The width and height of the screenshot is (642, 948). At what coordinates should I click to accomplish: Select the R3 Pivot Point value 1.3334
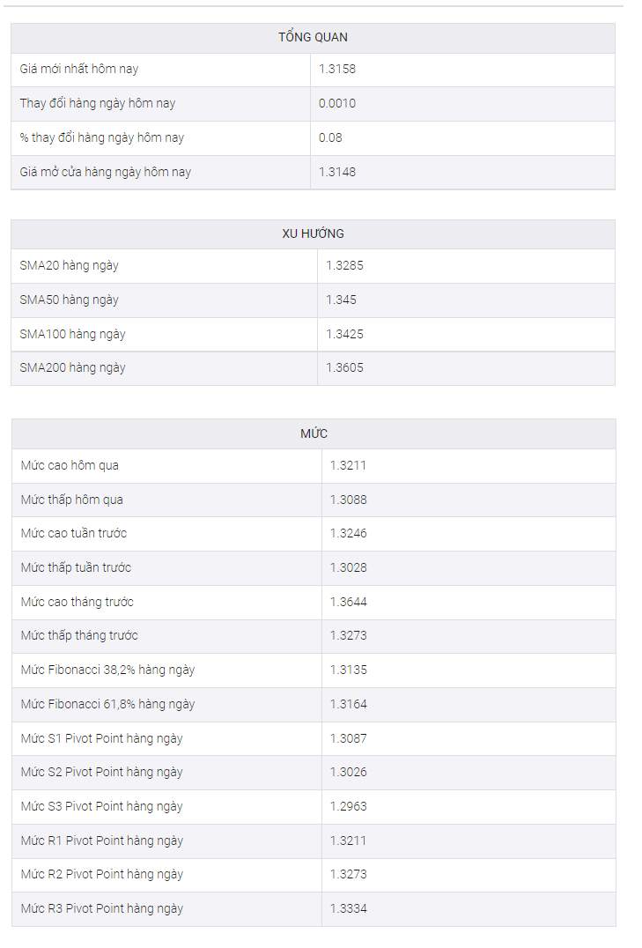coord(348,908)
